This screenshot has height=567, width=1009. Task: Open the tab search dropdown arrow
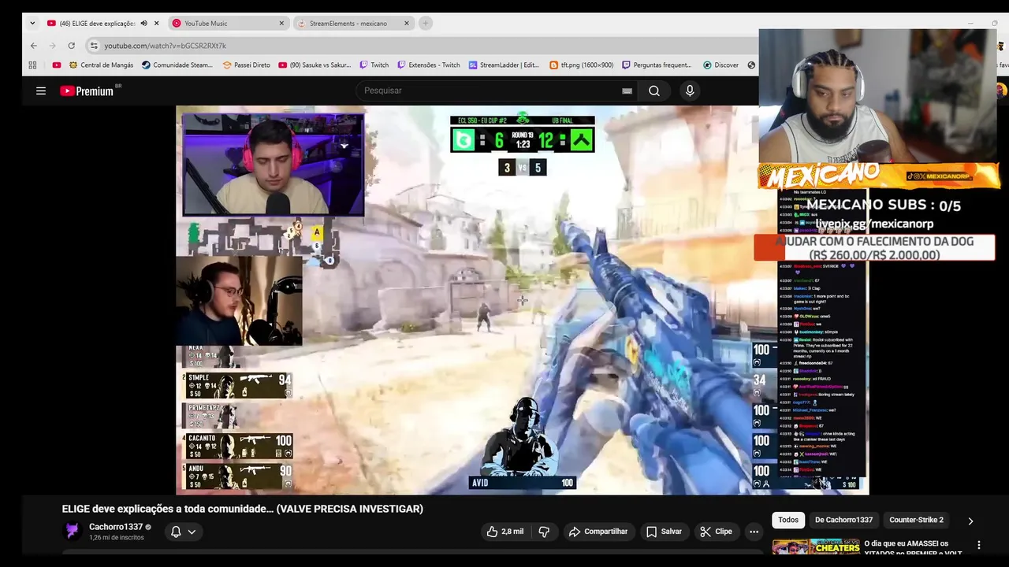point(32,23)
